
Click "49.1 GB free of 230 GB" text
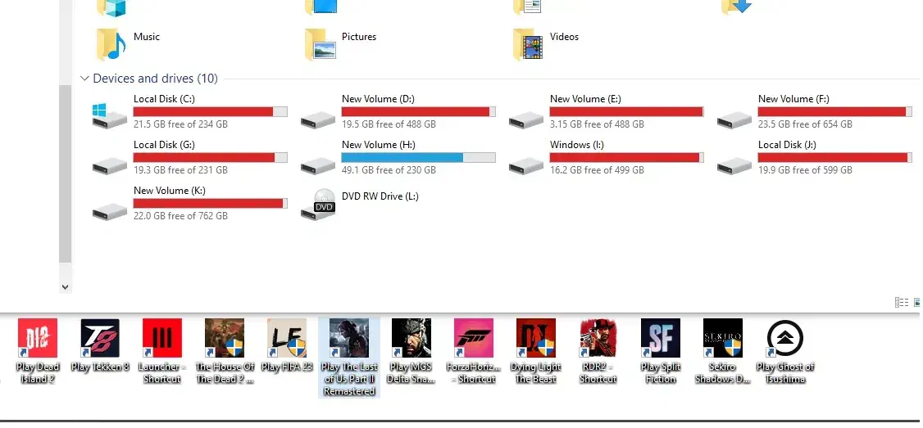389,170
